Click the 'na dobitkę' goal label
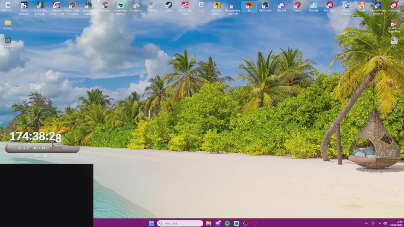This screenshot has width=404, height=227. [42, 156]
